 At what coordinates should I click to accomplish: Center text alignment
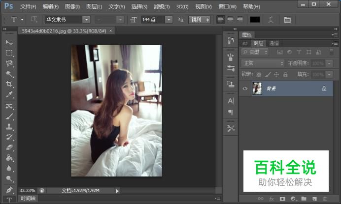(x=230, y=20)
